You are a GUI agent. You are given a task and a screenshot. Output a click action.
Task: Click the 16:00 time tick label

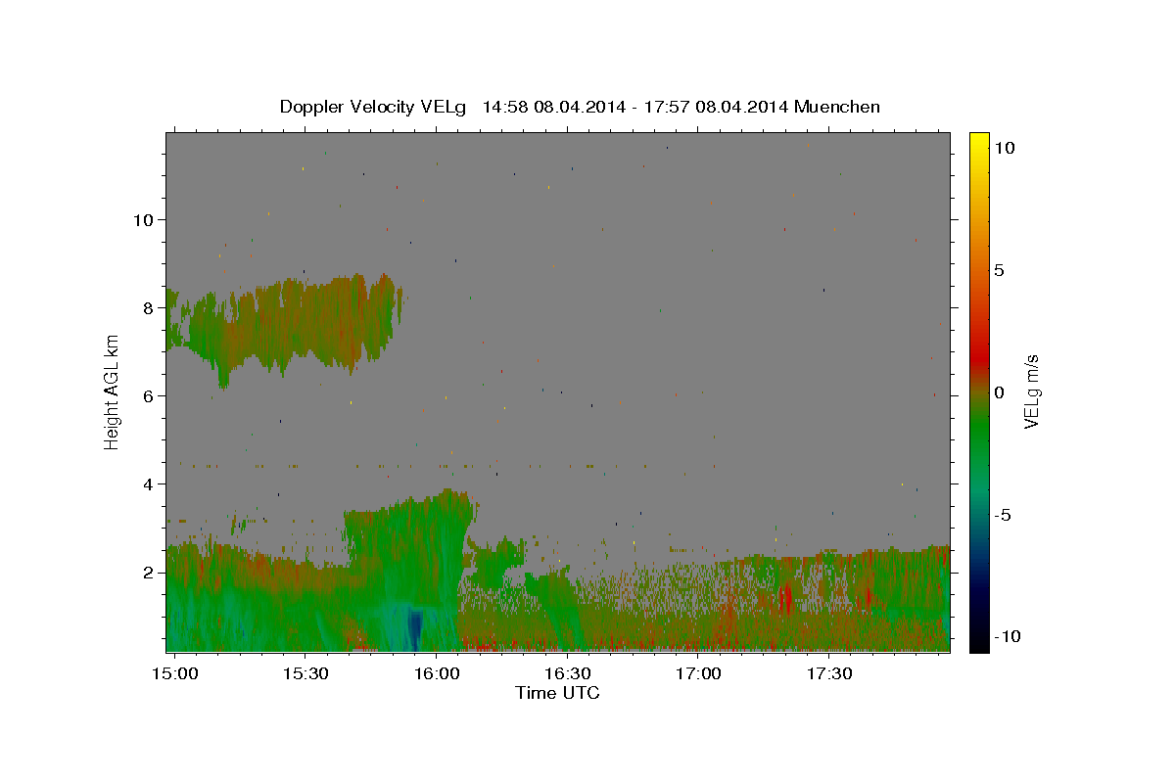pos(436,674)
